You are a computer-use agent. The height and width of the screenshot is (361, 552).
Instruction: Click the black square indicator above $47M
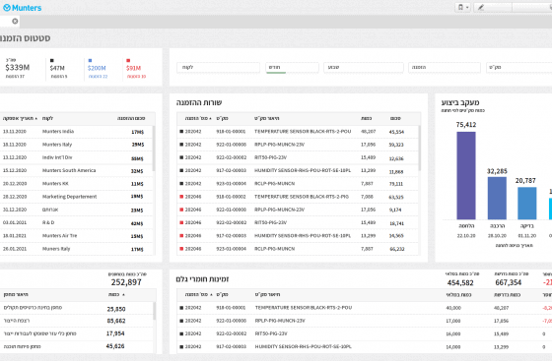(52, 60)
